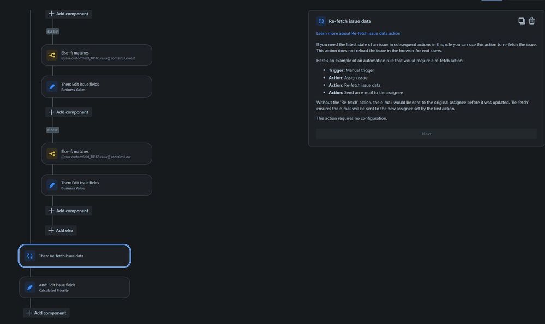Select the Then: Re-fetch issue data component
This screenshot has width=545, height=324.
(x=74, y=255)
